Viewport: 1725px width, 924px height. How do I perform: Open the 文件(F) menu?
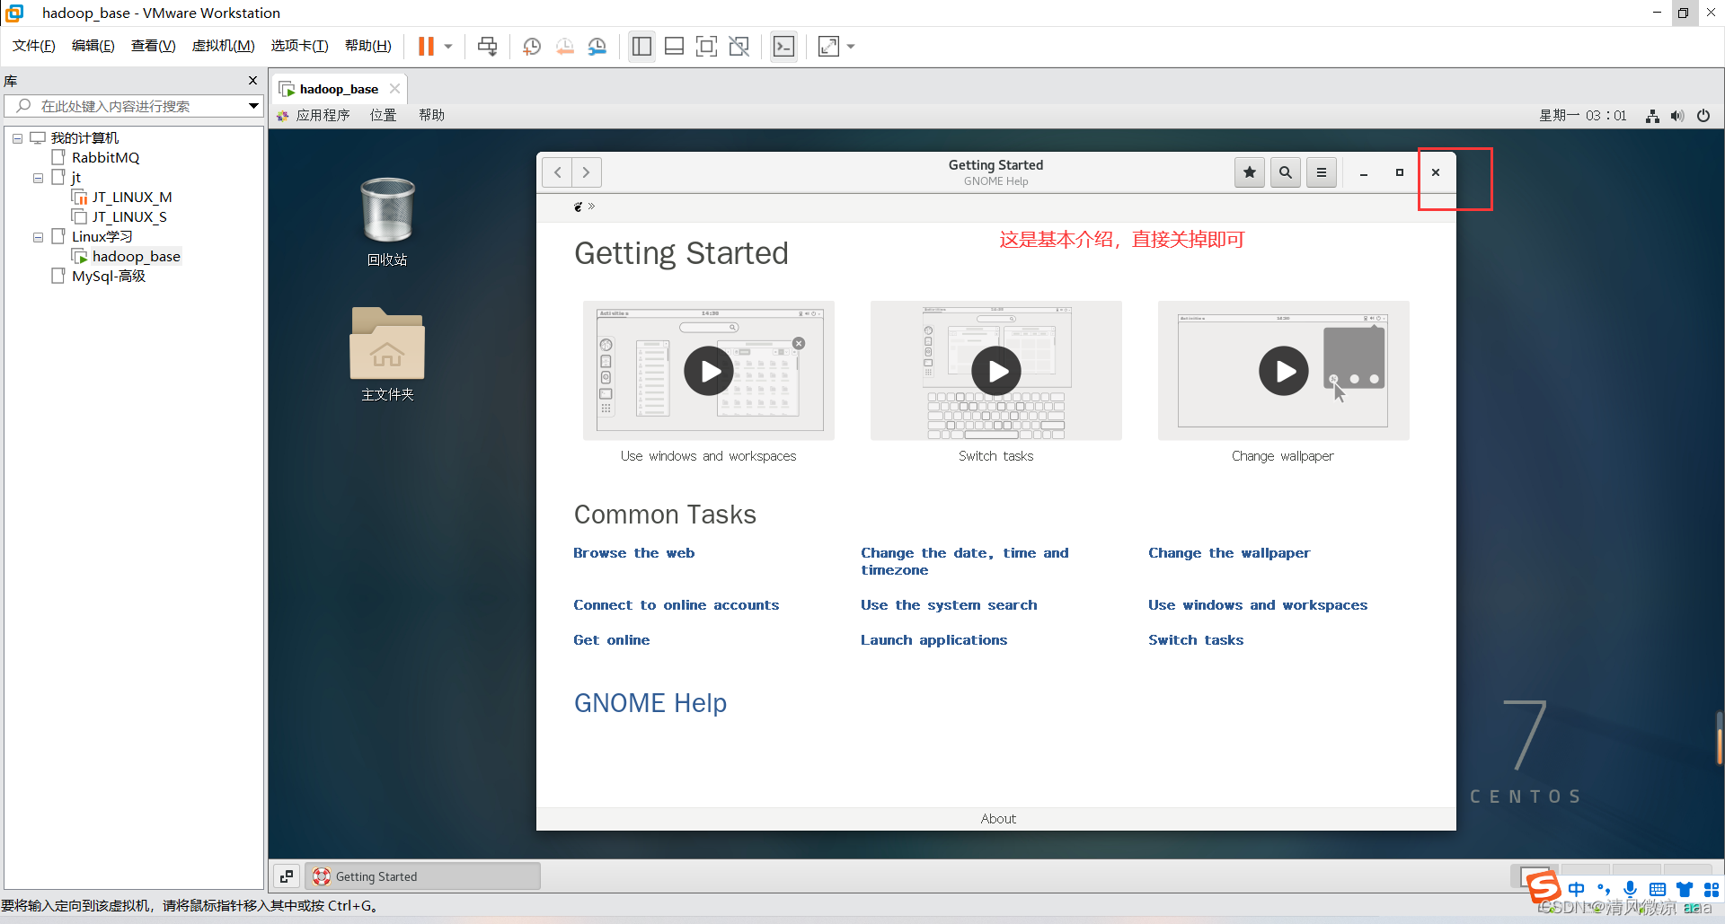coord(34,46)
